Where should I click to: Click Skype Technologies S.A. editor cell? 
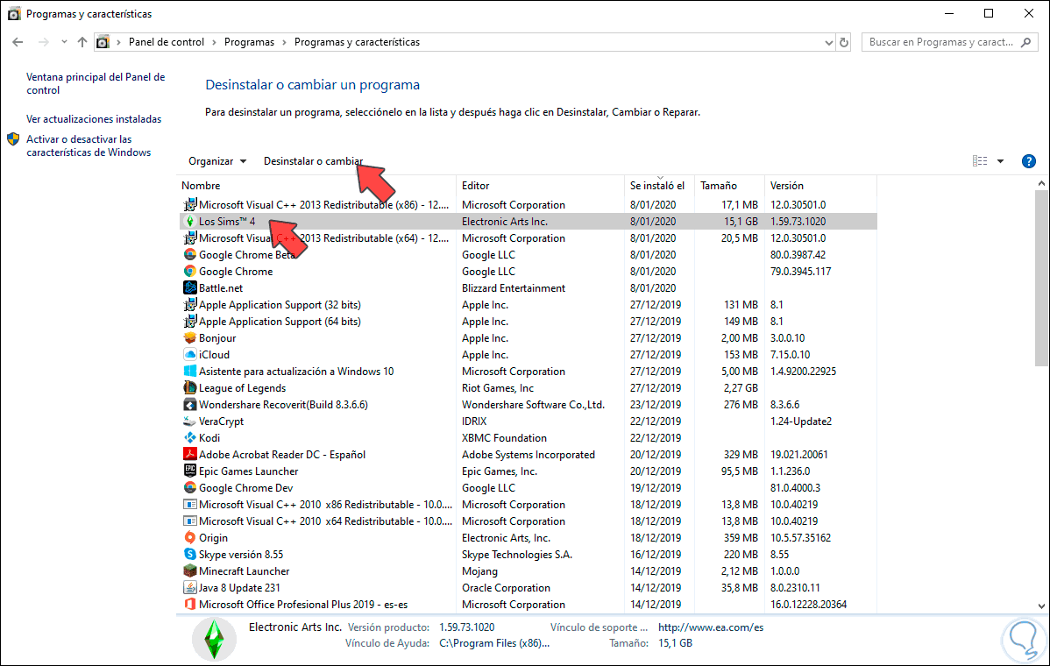(517, 555)
